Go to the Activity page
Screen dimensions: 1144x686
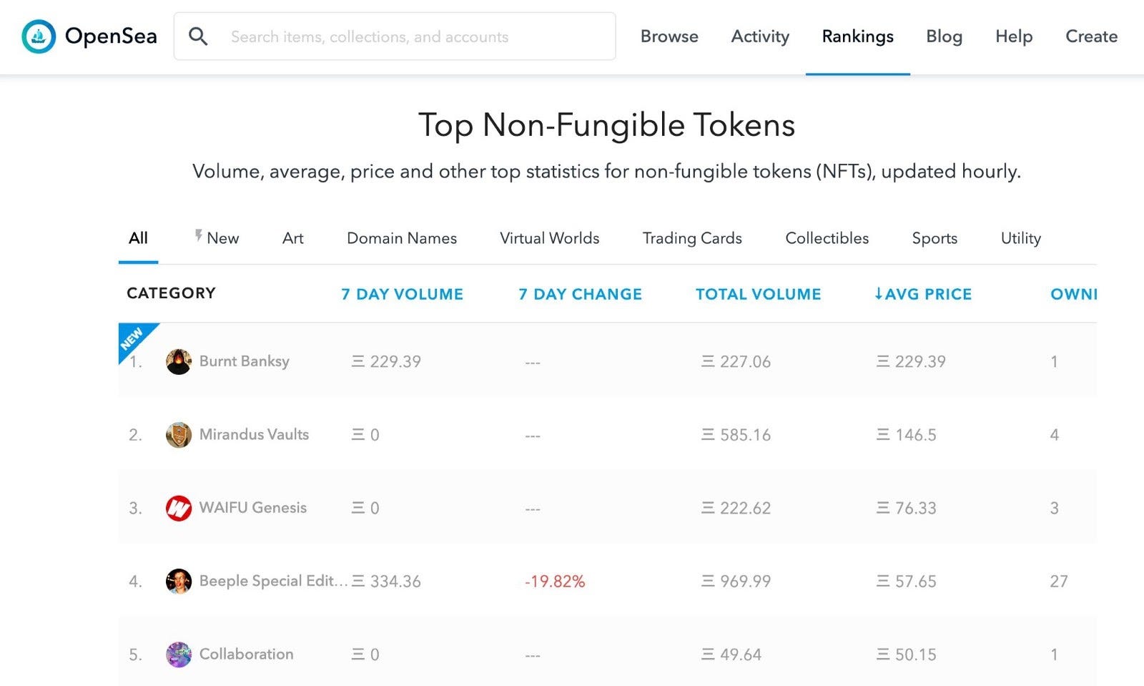(759, 36)
